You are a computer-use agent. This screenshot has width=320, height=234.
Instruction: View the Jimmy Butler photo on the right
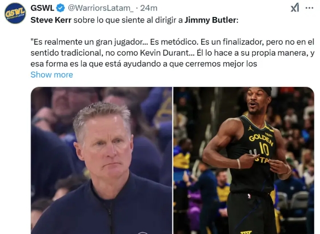coord(244,161)
